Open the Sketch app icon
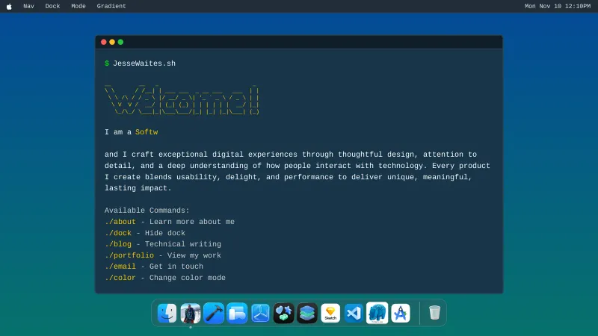 coord(330,313)
